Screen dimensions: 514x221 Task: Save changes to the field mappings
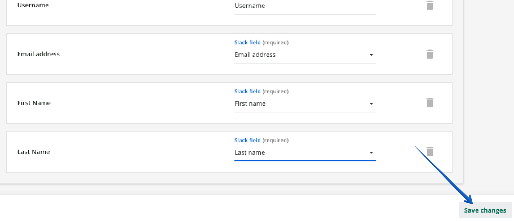(485, 210)
